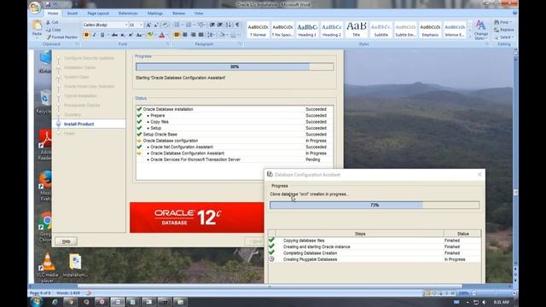Toggle strikethrough formatting
Image resolution: width=546 pixels, height=307 pixels.
(114, 35)
